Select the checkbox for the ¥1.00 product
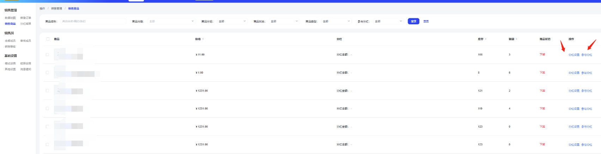This screenshot has height=154, width=601. click(47, 73)
